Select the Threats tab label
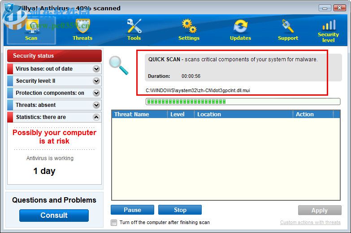This screenshot has height=233, width=351. (82, 38)
